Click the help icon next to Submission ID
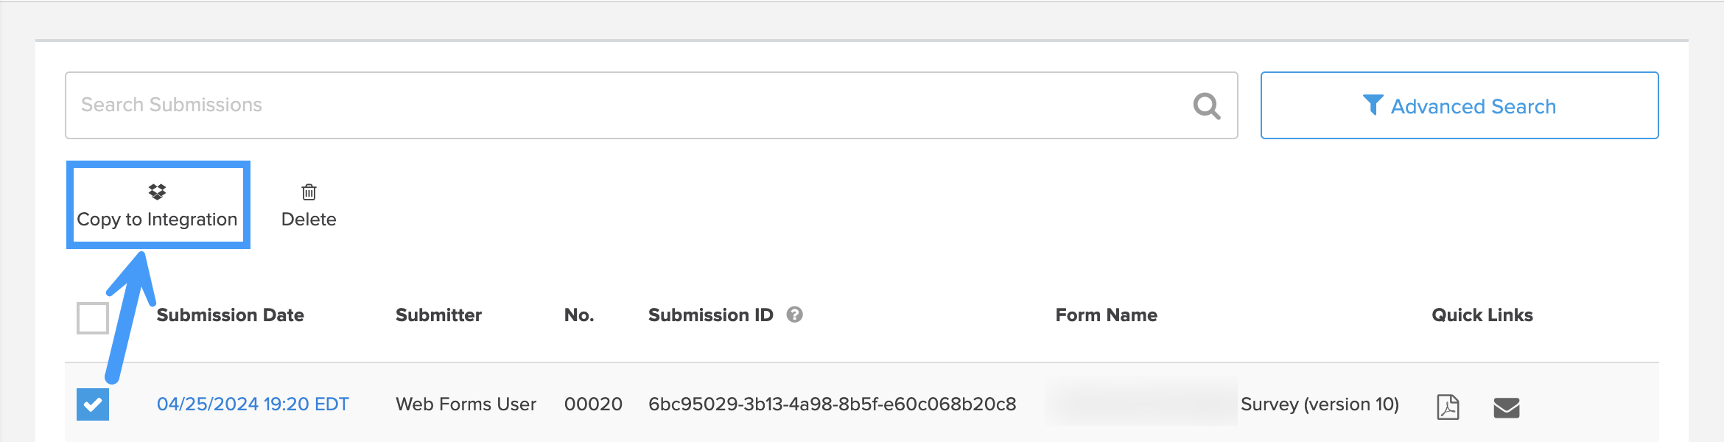 (x=794, y=315)
